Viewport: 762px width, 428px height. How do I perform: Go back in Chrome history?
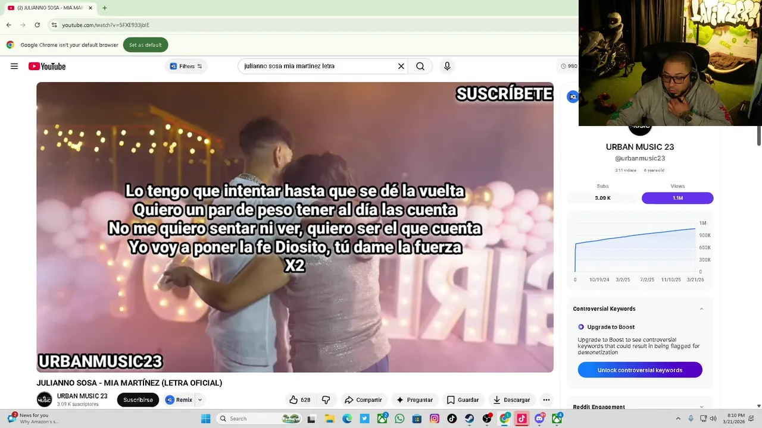click(x=8, y=25)
